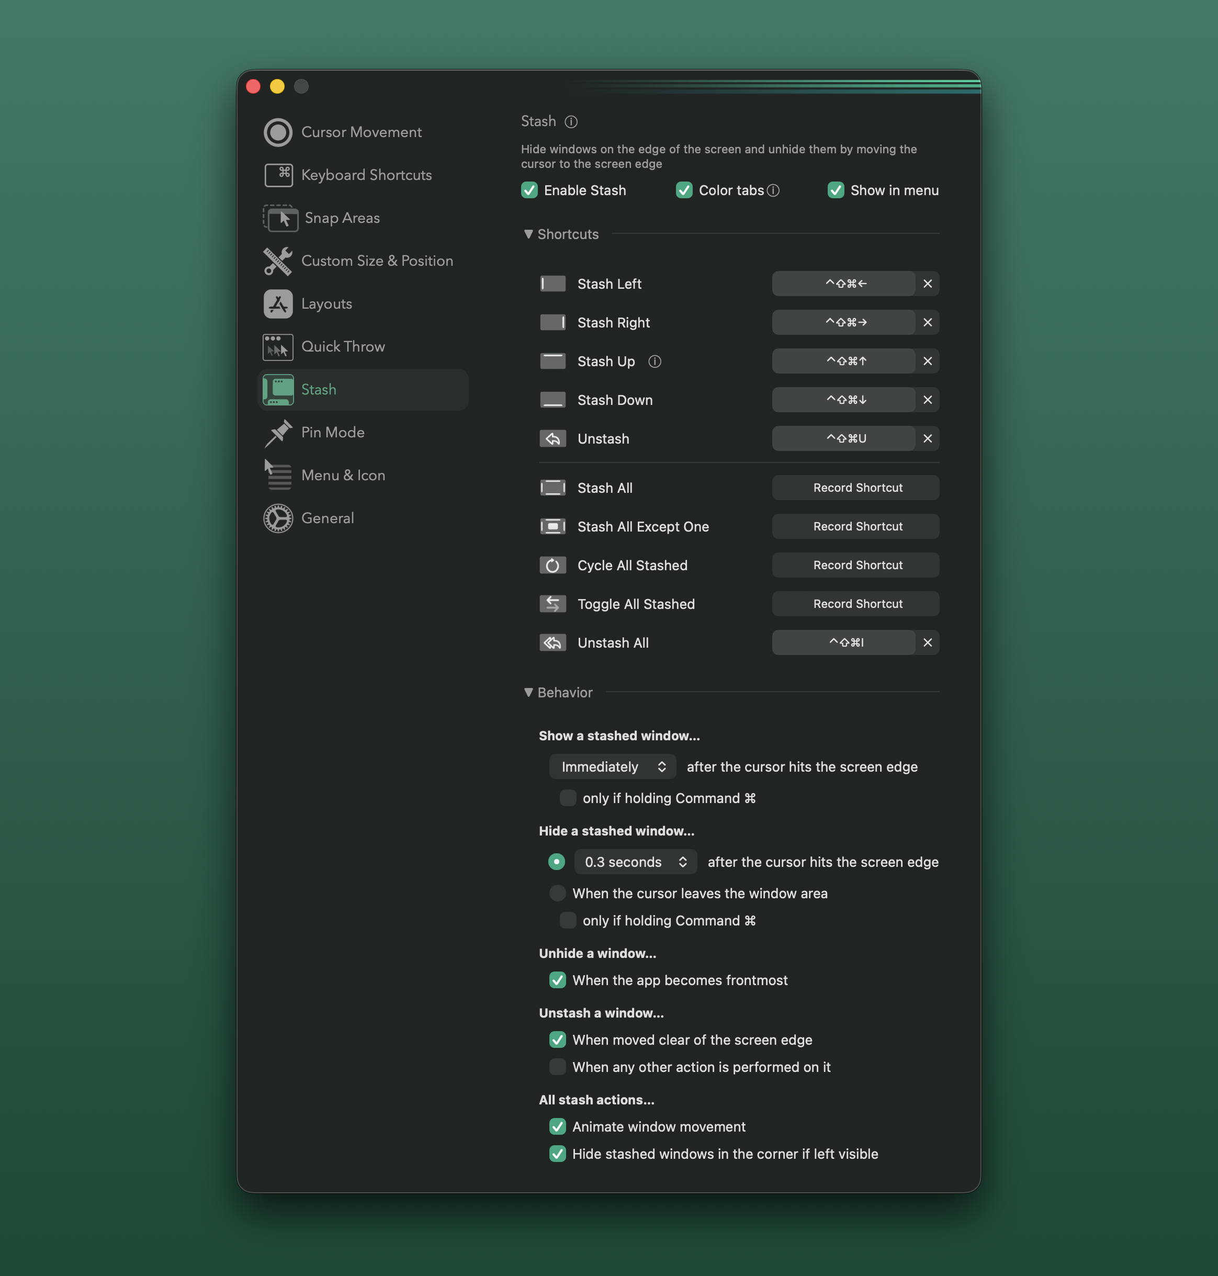Uncheck When the app becomes frontmost
1218x1276 pixels.
[557, 980]
